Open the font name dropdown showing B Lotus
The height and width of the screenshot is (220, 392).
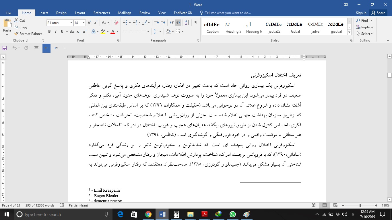point(71,22)
